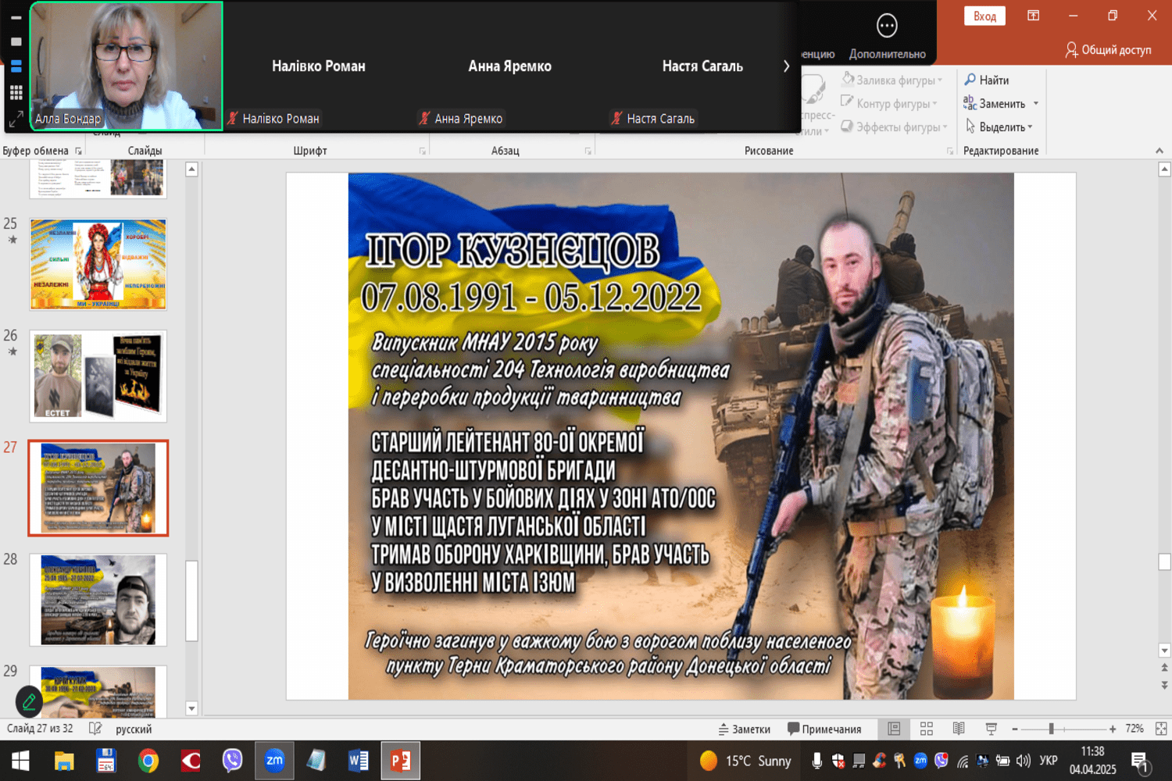Open the Заменить dropdown arrow

coord(1036,104)
